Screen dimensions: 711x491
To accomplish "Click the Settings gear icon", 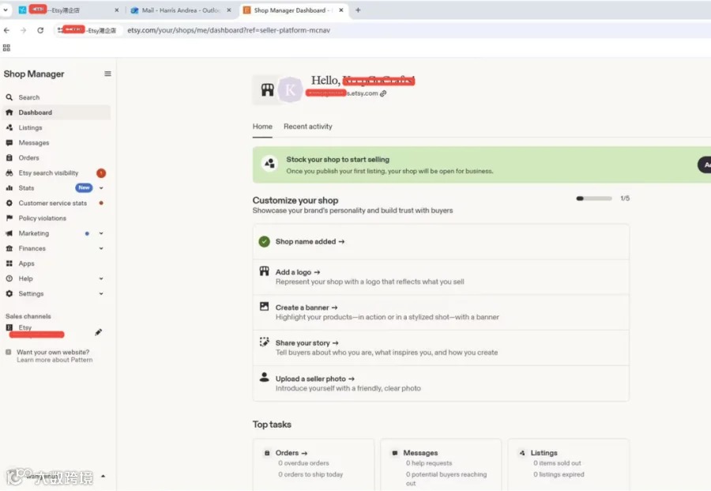I will 9,293.
